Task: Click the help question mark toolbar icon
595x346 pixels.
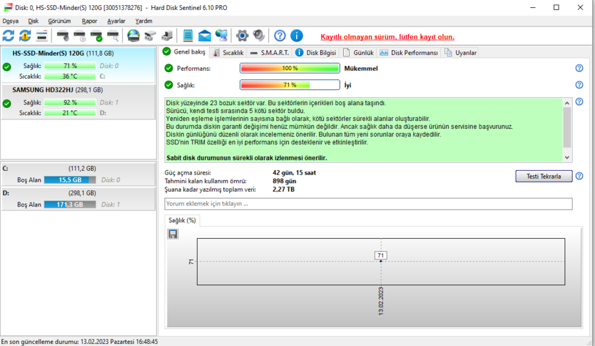Action: tap(280, 36)
